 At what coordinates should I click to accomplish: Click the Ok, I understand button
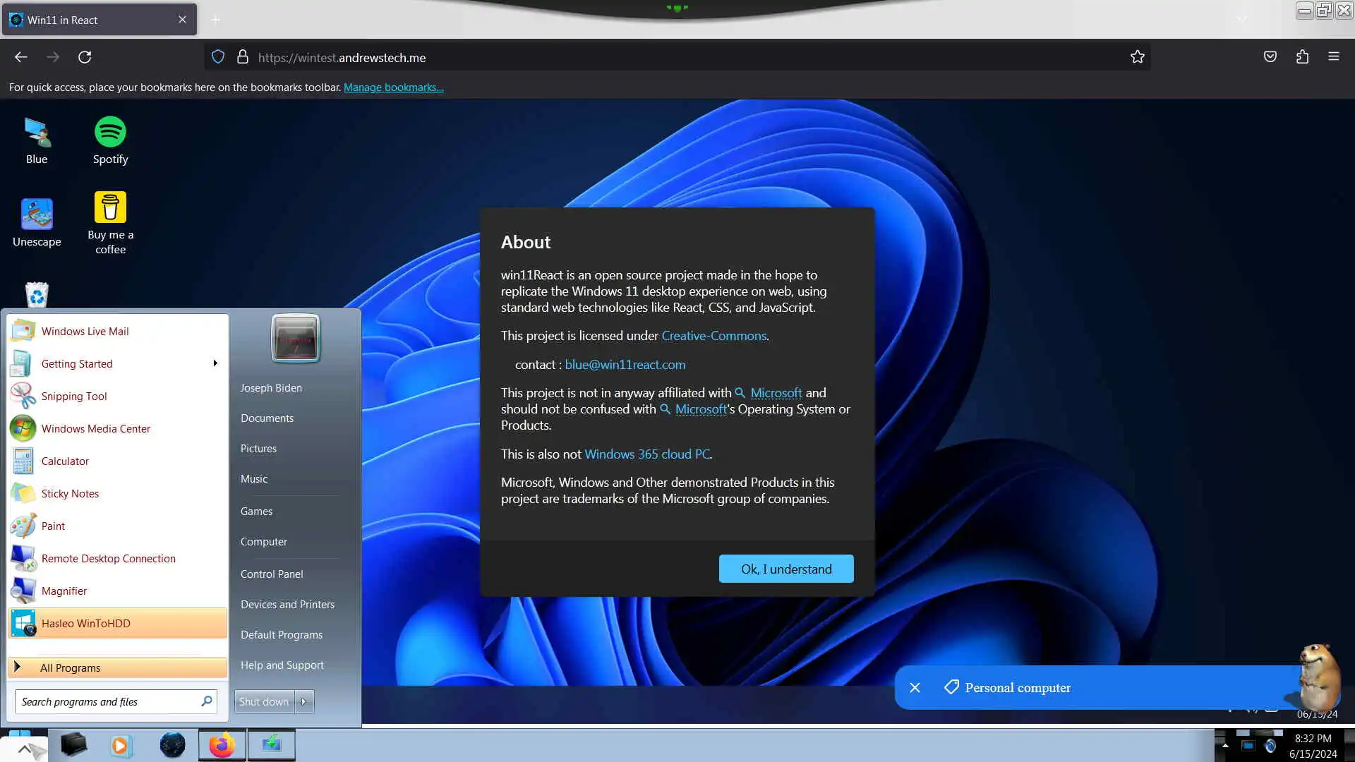[785, 569]
